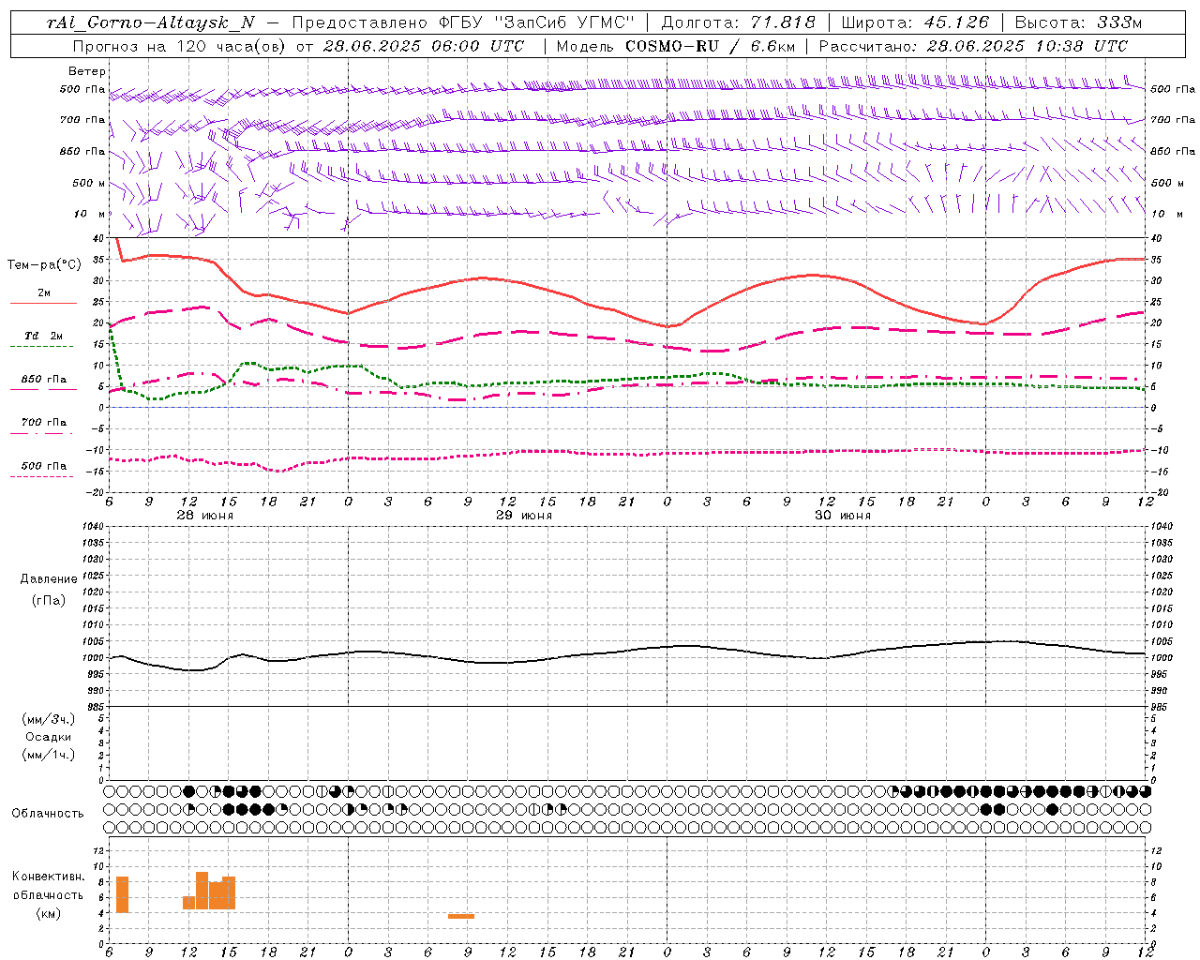Click the 'Облачность' cloud cover label
The height and width of the screenshot is (960, 1200).
coord(48,814)
